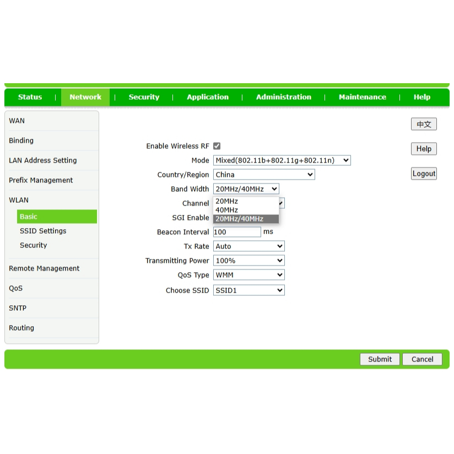Click the Beacon Interval input field
Viewport: 454px width, 454px height.
coord(237,232)
